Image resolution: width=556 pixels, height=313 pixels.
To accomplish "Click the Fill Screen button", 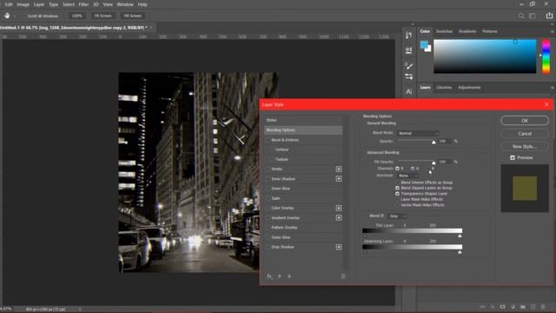I will click(x=133, y=16).
